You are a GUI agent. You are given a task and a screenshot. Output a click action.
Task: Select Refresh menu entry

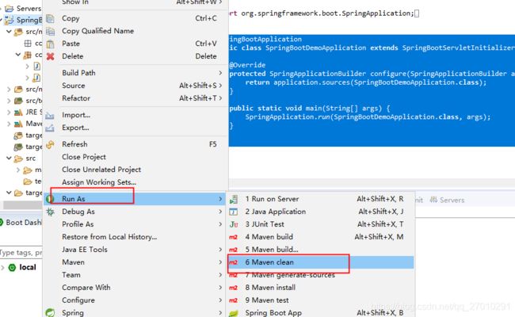point(135,144)
